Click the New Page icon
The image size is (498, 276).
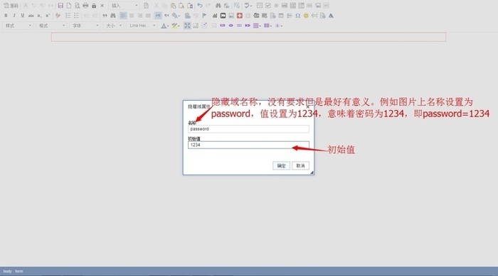68,6
